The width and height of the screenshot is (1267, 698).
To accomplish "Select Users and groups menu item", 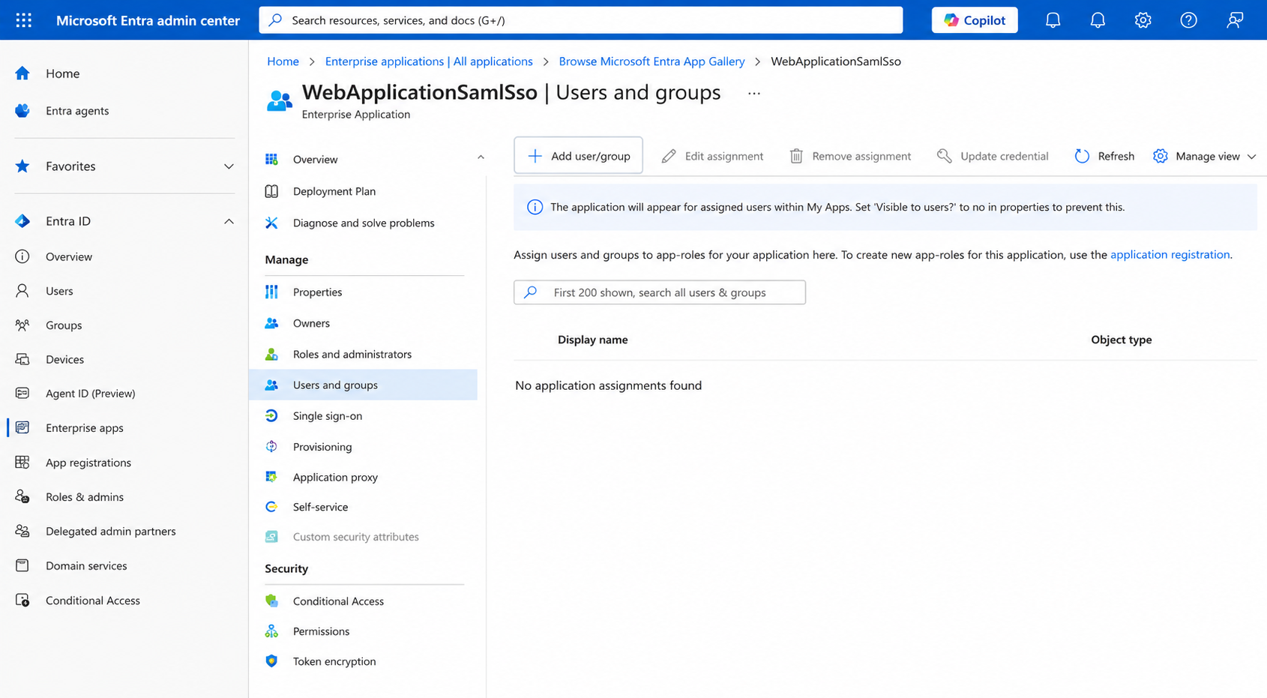I will pos(363,385).
